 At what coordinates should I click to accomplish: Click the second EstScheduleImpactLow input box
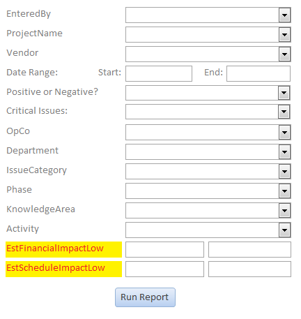[249, 269]
